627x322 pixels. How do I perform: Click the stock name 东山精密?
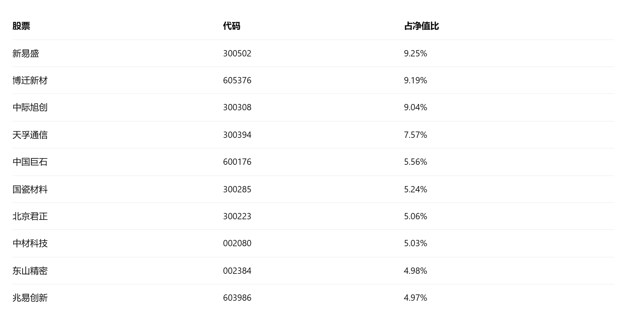click(30, 271)
